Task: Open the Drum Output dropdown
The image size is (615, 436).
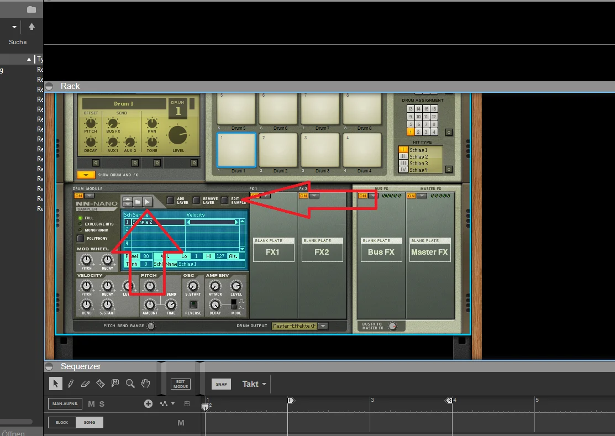Action: pyautogui.click(x=323, y=326)
